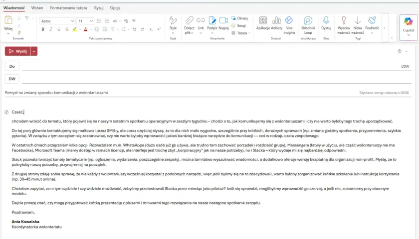Insert pictures via Obrazy

pos(240,18)
